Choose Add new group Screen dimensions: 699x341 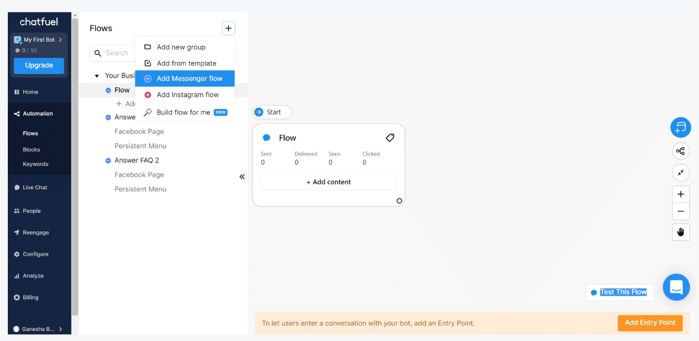185,48
